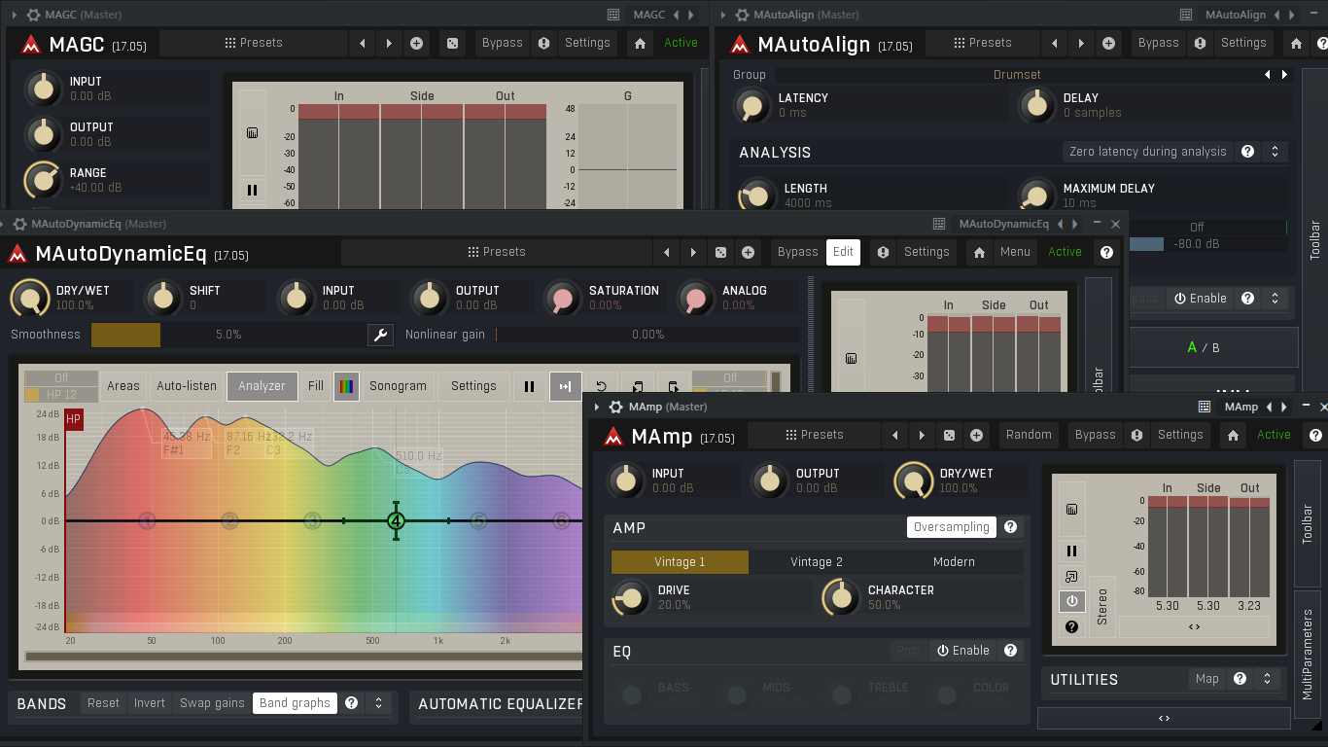Select the Vintage 2 amp tab
The width and height of the screenshot is (1328, 747).
point(817,562)
